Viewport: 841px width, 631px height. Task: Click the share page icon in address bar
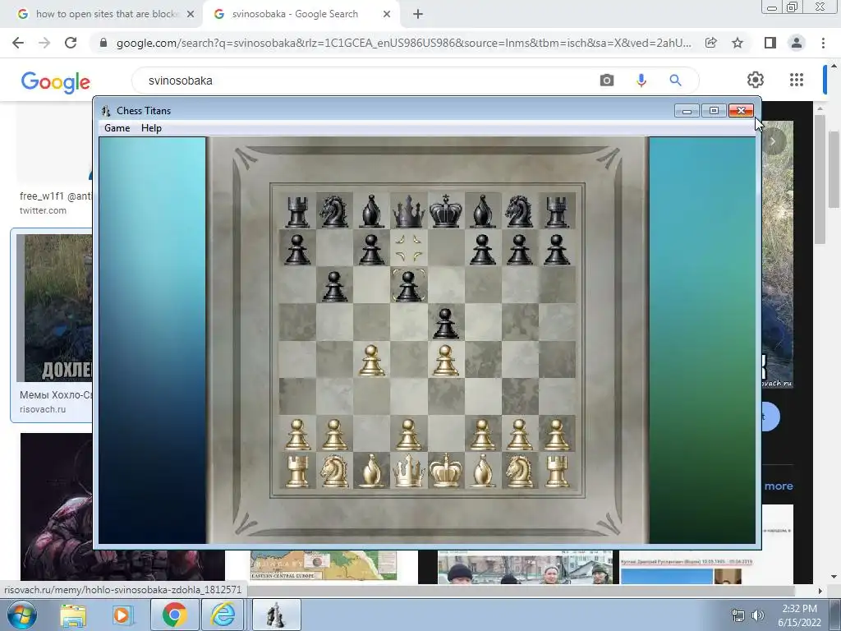[710, 43]
